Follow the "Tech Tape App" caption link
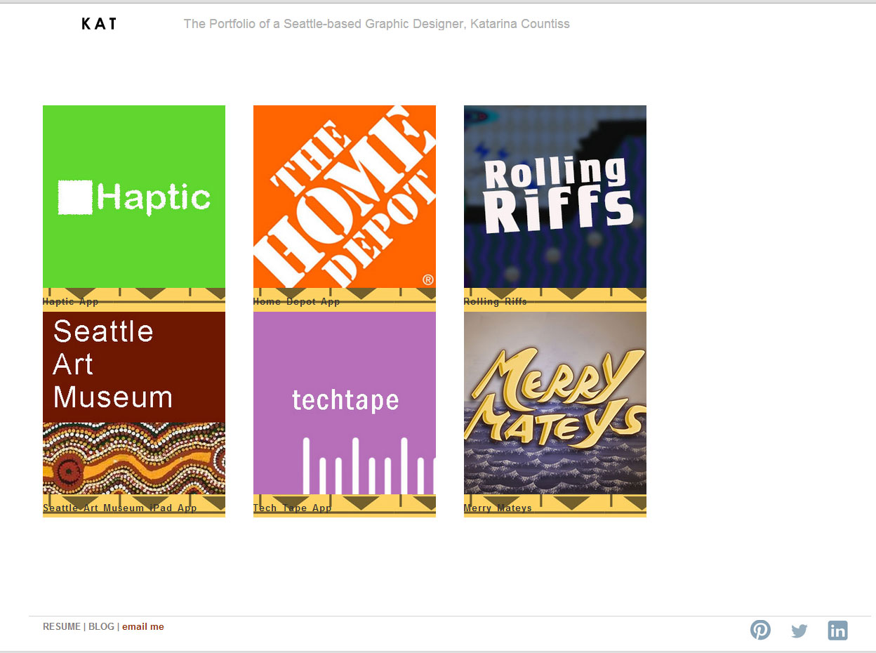This screenshot has height=653, width=876. pyautogui.click(x=293, y=508)
